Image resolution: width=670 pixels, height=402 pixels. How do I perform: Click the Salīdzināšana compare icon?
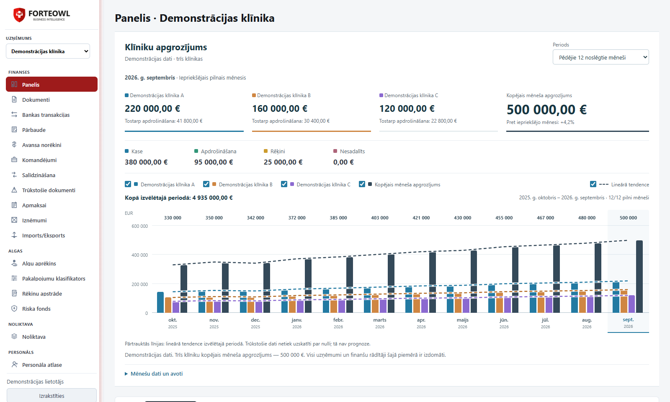click(14, 175)
